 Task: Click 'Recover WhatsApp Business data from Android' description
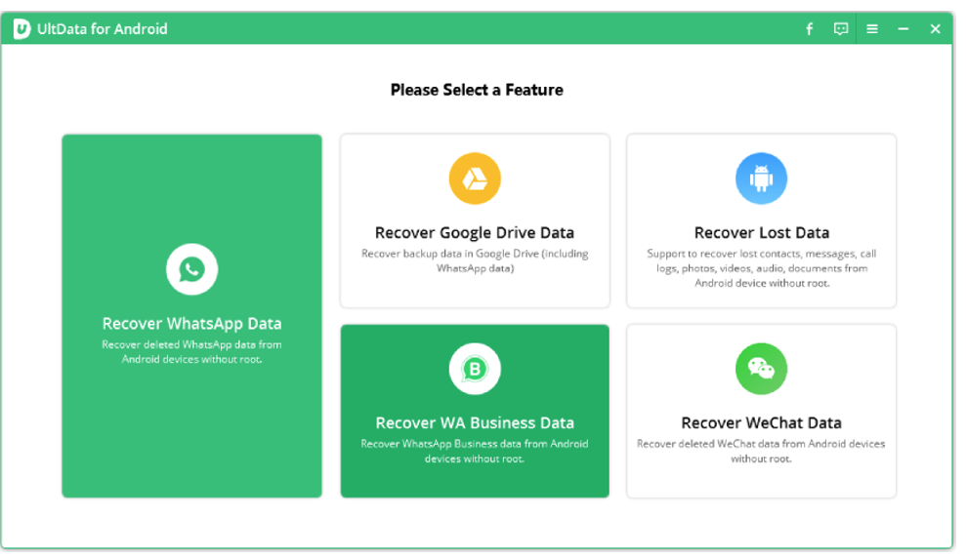pos(475,451)
